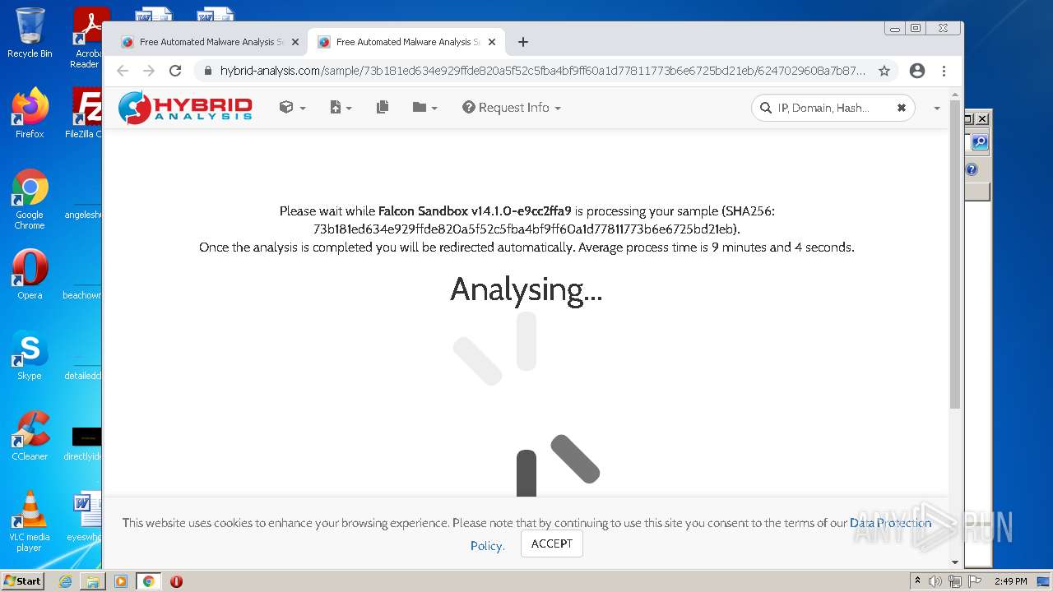
Task: Open Internet Explorer from taskbar
Action: tap(65, 581)
